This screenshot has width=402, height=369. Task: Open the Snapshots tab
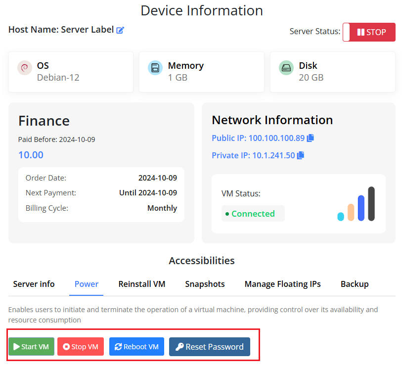[x=205, y=284]
